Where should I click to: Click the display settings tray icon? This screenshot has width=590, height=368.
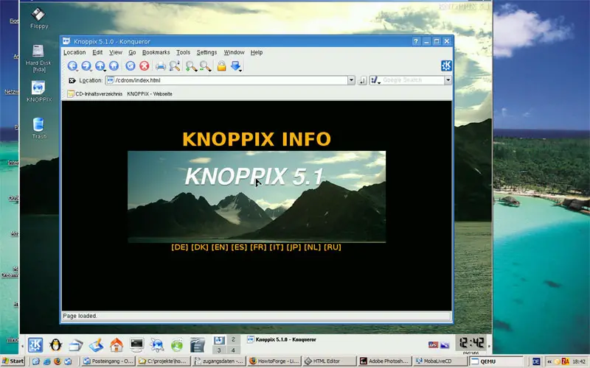click(445, 344)
